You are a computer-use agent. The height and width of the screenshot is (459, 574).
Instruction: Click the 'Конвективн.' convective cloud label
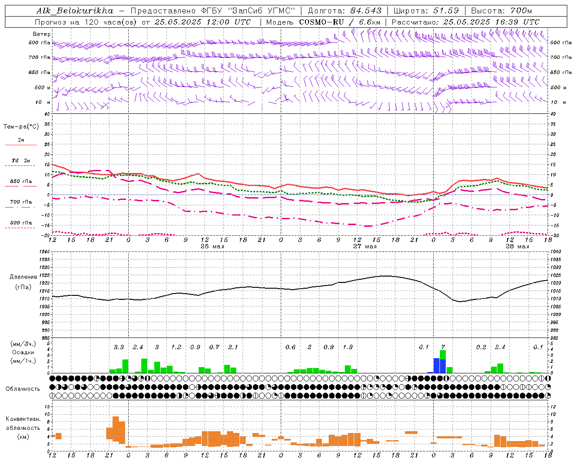coord(22,419)
